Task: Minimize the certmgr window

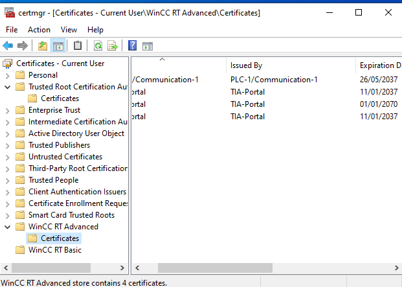Action: 329,12
